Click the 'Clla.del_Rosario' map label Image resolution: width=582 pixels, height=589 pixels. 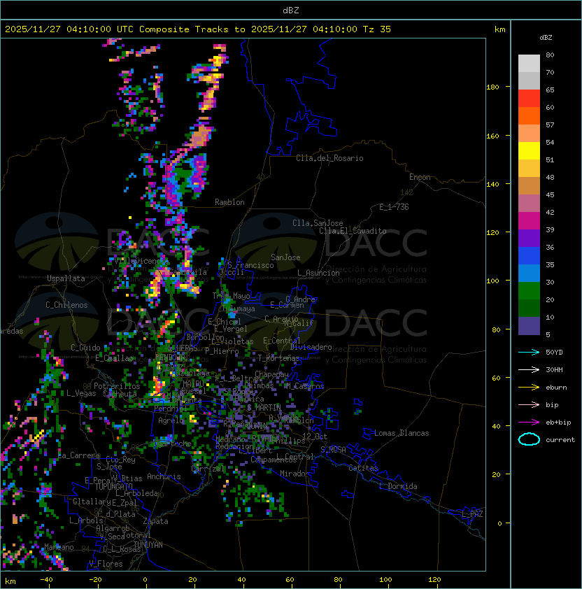click(x=329, y=158)
